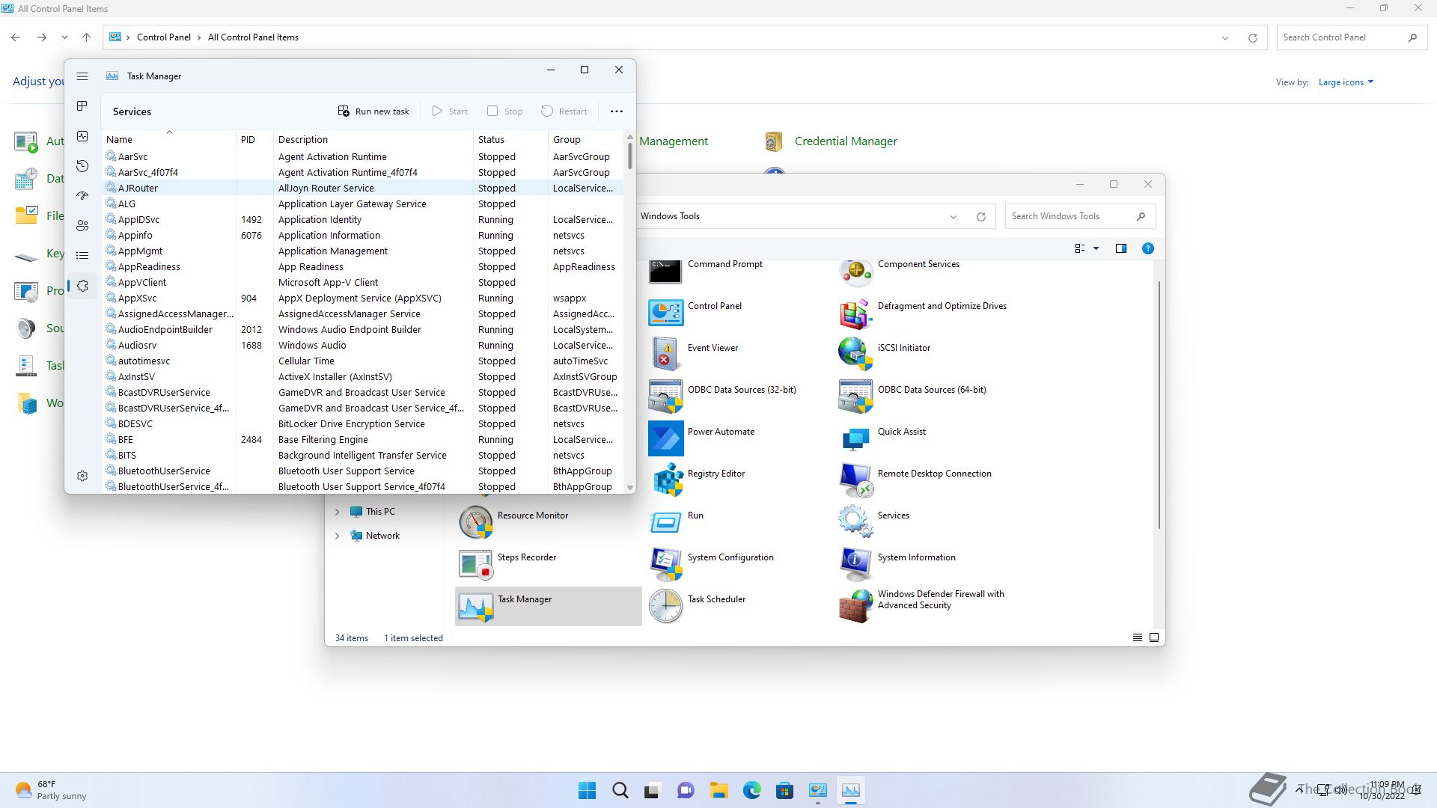Expand This PC tree node
The width and height of the screenshot is (1437, 808).
pos(337,512)
